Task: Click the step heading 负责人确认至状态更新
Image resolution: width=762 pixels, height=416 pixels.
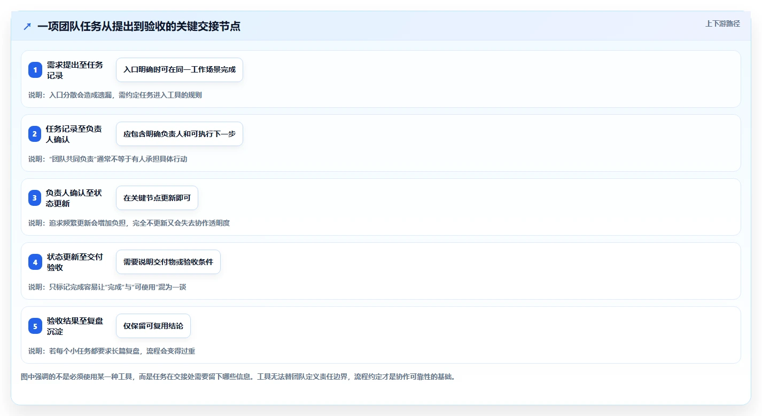Action: click(74, 198)
